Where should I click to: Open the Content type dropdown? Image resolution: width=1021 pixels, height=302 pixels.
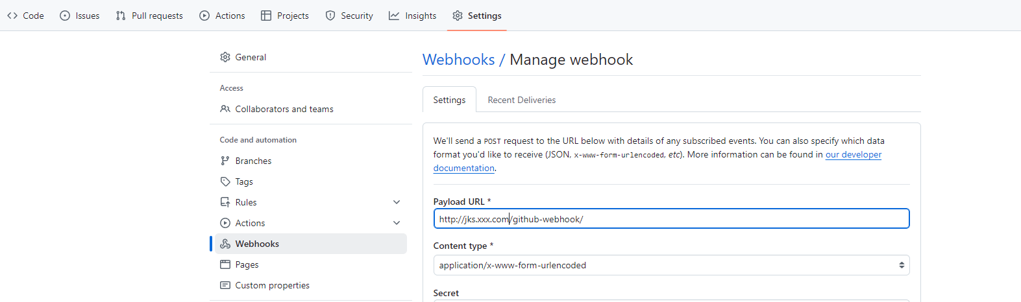click(671, 265)
